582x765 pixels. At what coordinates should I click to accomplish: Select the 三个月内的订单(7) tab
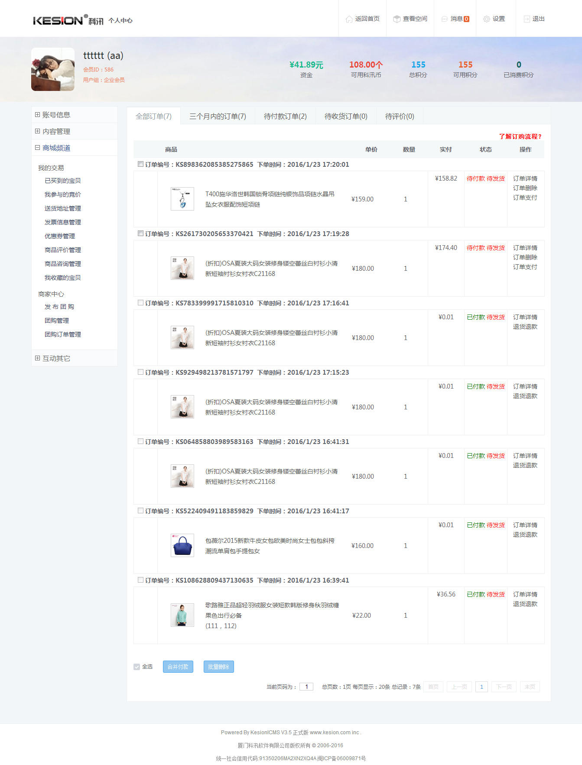[x=218, y=116]
